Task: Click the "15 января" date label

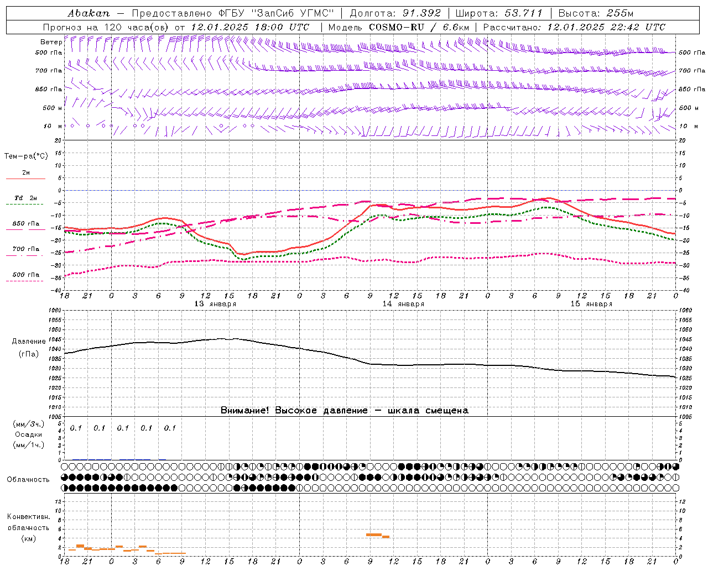Action: 591,304
